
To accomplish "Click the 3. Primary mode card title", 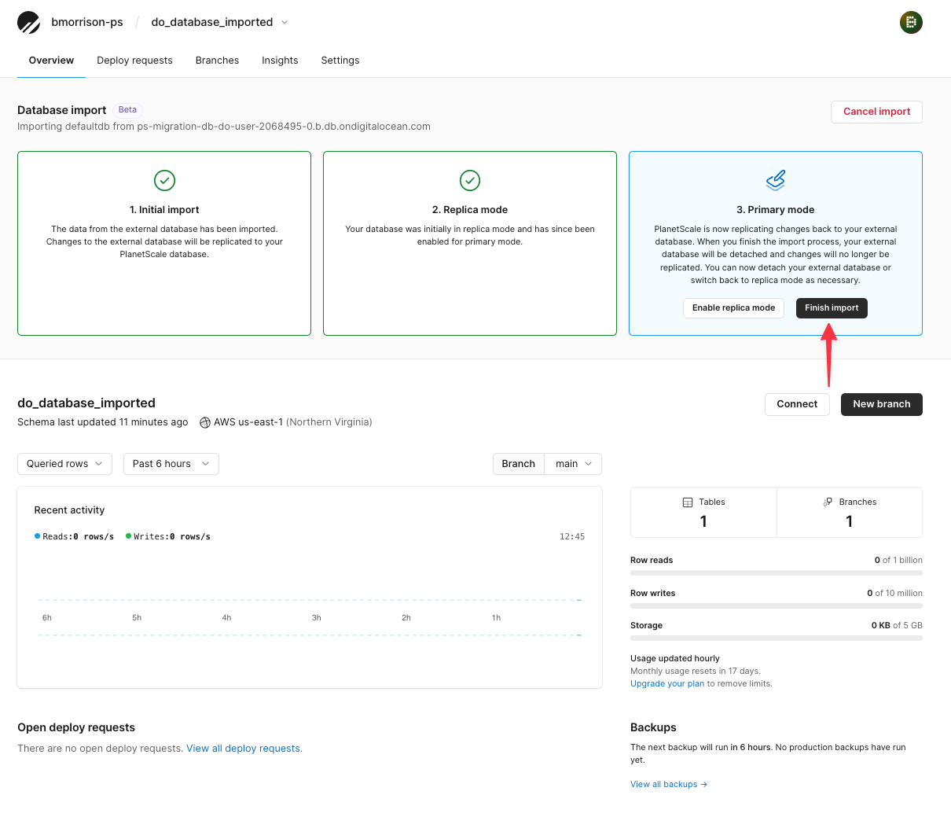I will tap(776, 210).
